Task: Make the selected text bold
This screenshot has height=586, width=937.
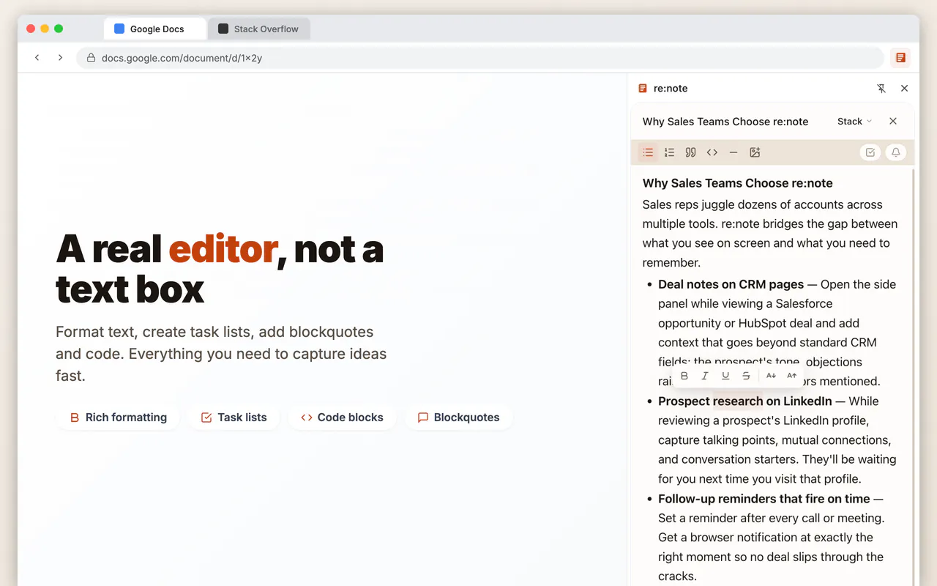Action: tap(684, 376)
